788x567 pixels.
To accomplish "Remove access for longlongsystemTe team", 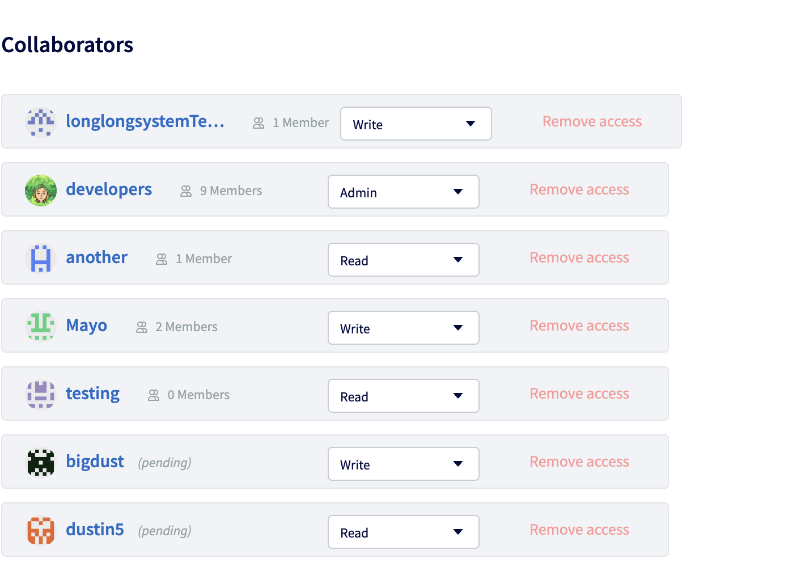I will pyautogui.click(x=592, y=121).
